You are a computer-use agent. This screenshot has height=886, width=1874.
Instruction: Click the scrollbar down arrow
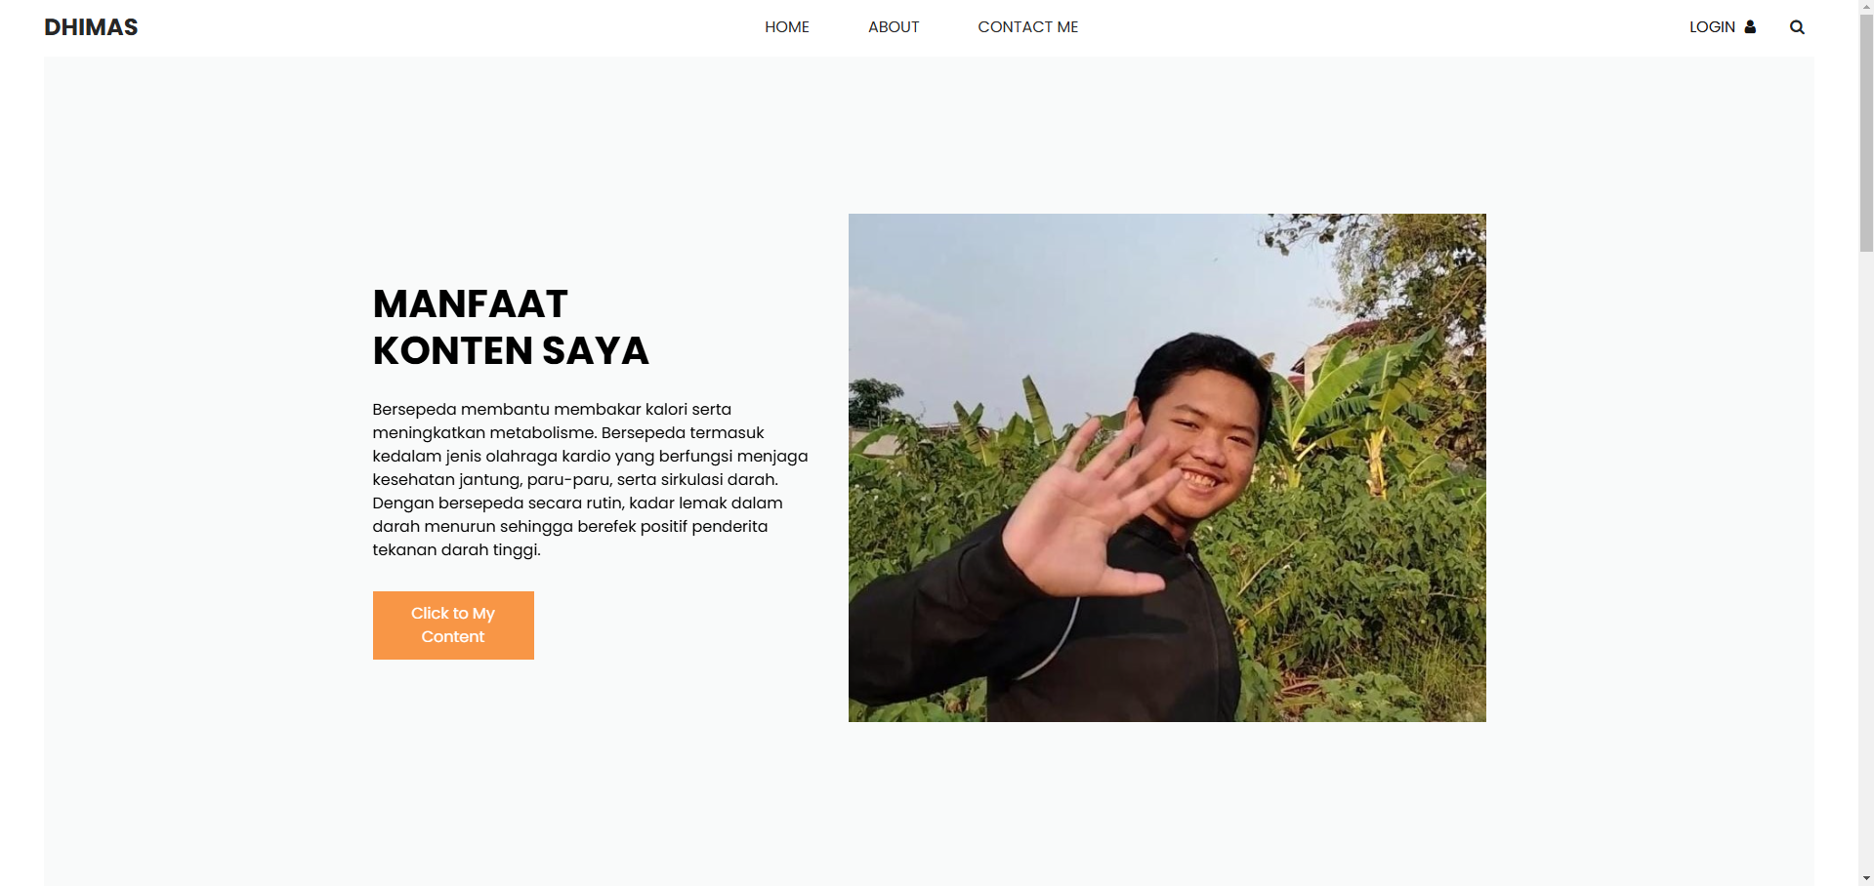click(1866, 878)
